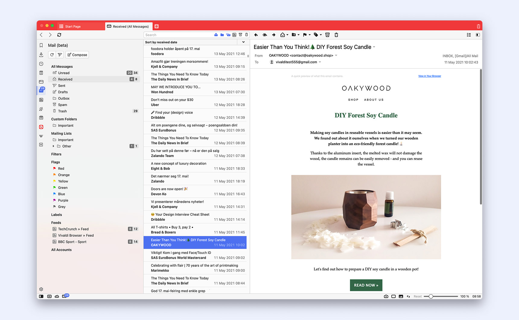Open move to folder dropdown
The height and width of the screenshot is (320, 519).
point(298,35)
